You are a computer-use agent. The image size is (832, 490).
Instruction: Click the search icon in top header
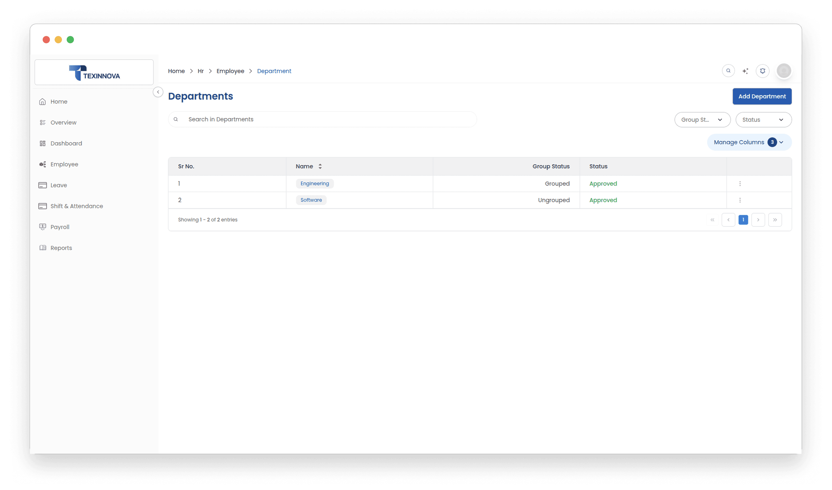(x=728, y=71)
